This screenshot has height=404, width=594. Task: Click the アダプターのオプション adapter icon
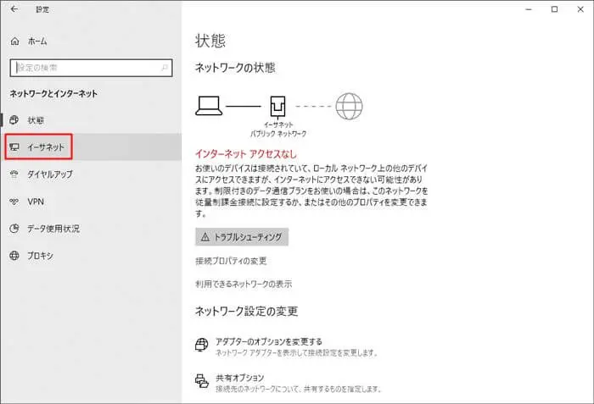click(x=202, y=345)
